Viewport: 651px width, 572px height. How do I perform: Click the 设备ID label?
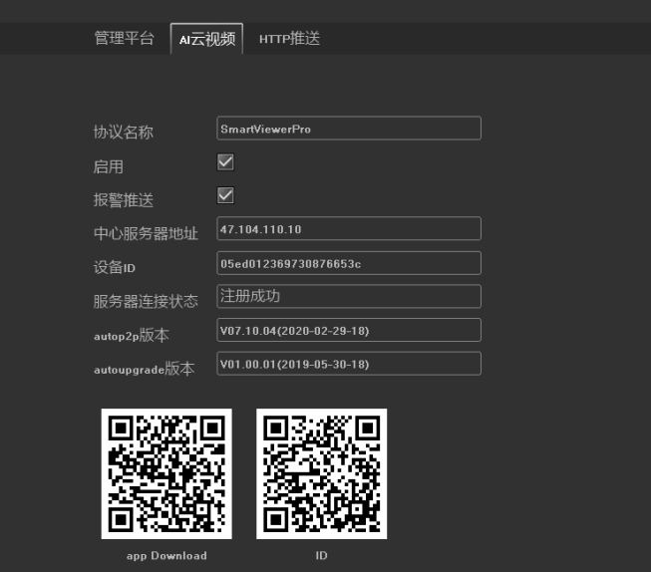tap(115, 267)
